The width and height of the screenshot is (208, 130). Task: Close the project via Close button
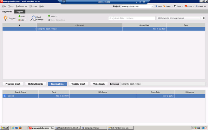pos(188,6)
